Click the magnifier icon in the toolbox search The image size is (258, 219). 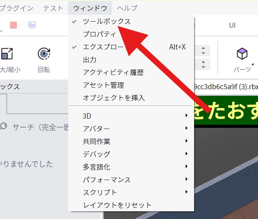(3, 126)
